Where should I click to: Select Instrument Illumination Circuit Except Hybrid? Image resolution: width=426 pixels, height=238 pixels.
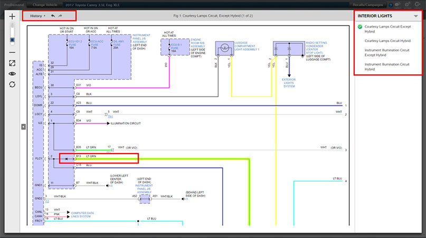tap(387, 52)
